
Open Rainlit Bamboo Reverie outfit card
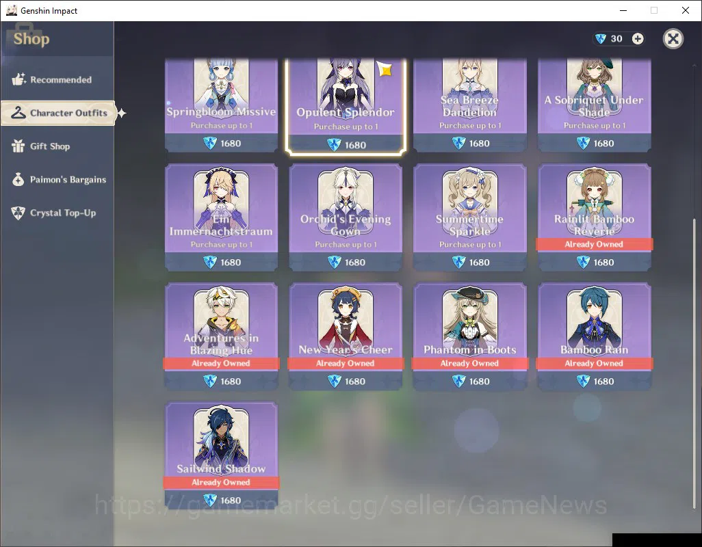pyautogui.click(x=594, y=217)
